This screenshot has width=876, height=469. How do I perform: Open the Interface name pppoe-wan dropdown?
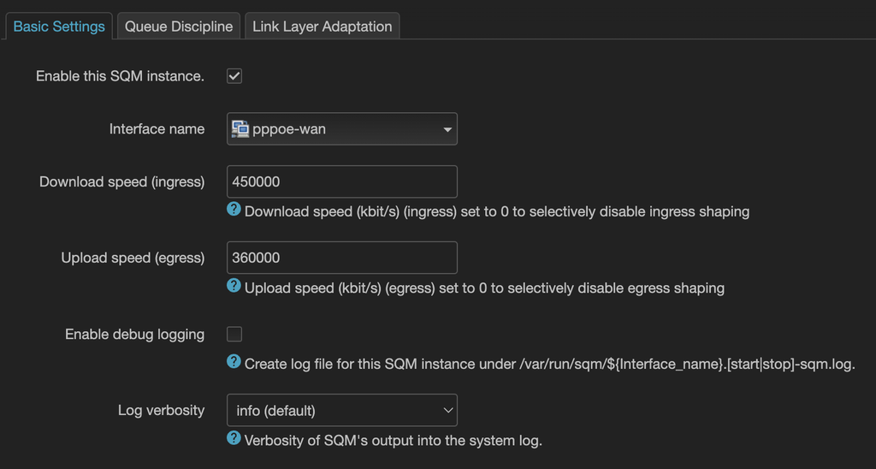[342, 129]
